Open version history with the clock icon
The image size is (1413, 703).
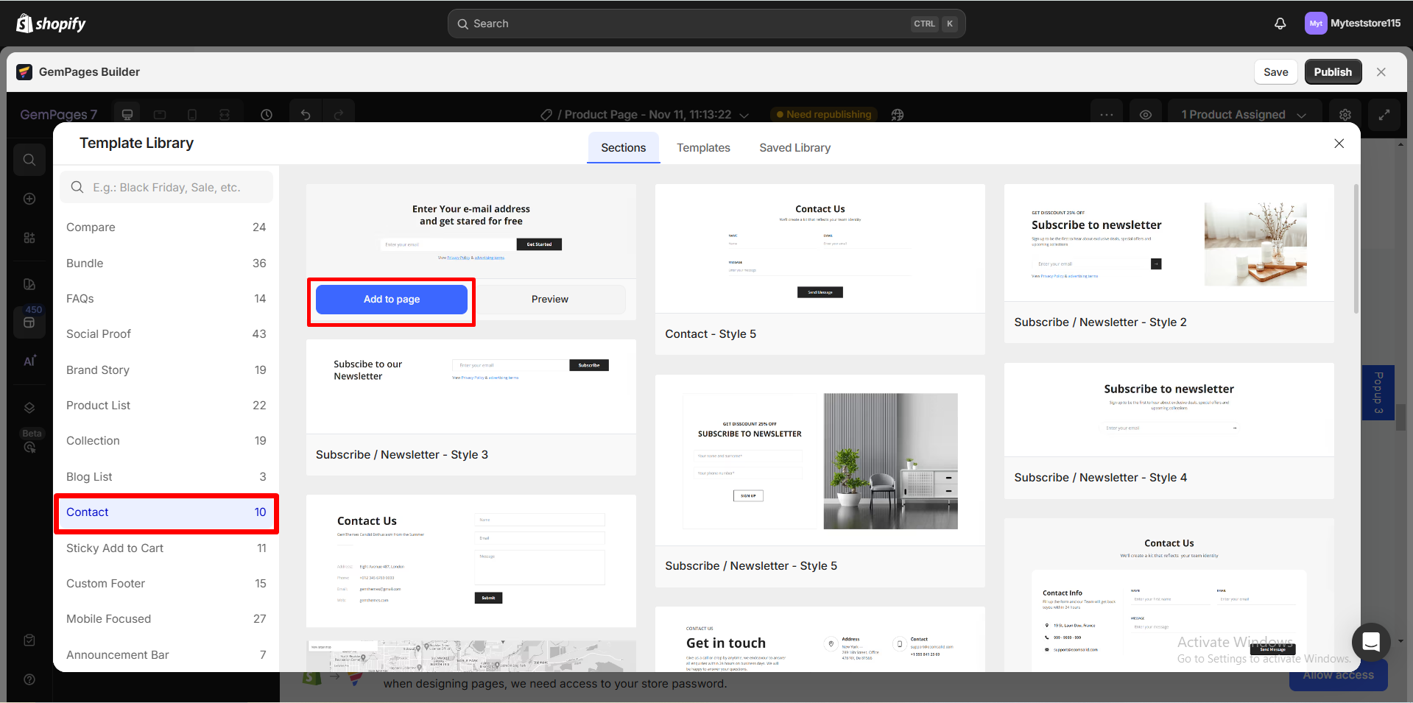pyautogui.click(x=266, y=114)
